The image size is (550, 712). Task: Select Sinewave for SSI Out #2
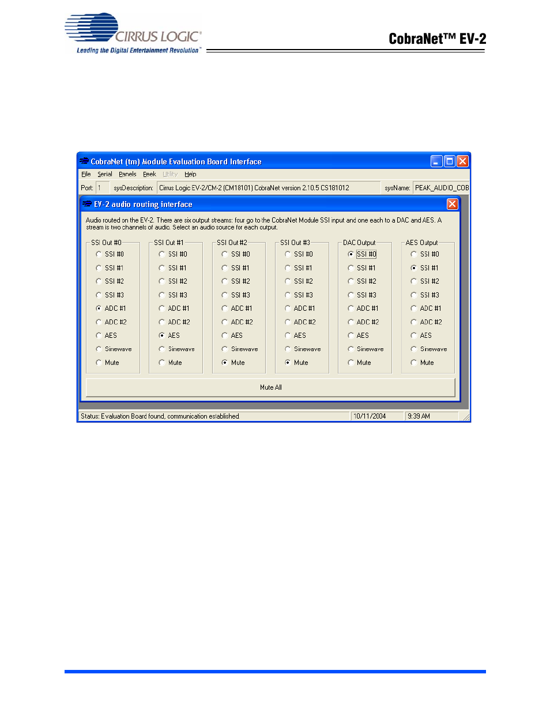tap(225, 349)
